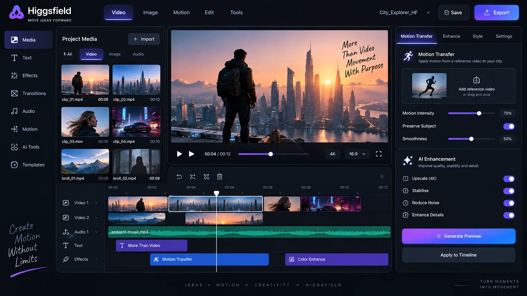The width and height of the screenshot is (527, 296).
Task: Click the Enhance Details option icon
Action: [406, 215]
